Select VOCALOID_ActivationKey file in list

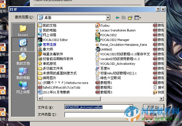pos(115,64)
